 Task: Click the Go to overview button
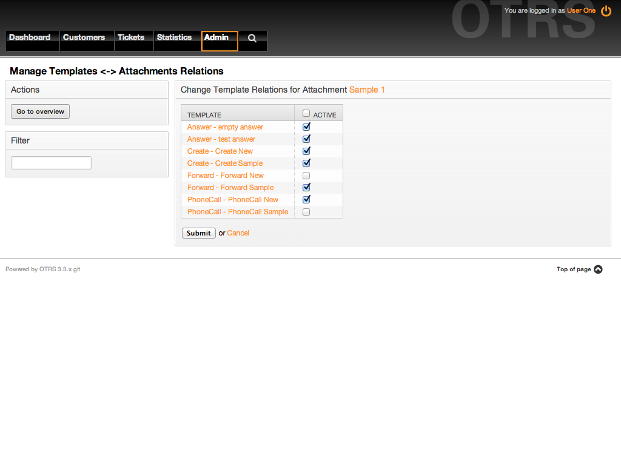tap(41, 111)
